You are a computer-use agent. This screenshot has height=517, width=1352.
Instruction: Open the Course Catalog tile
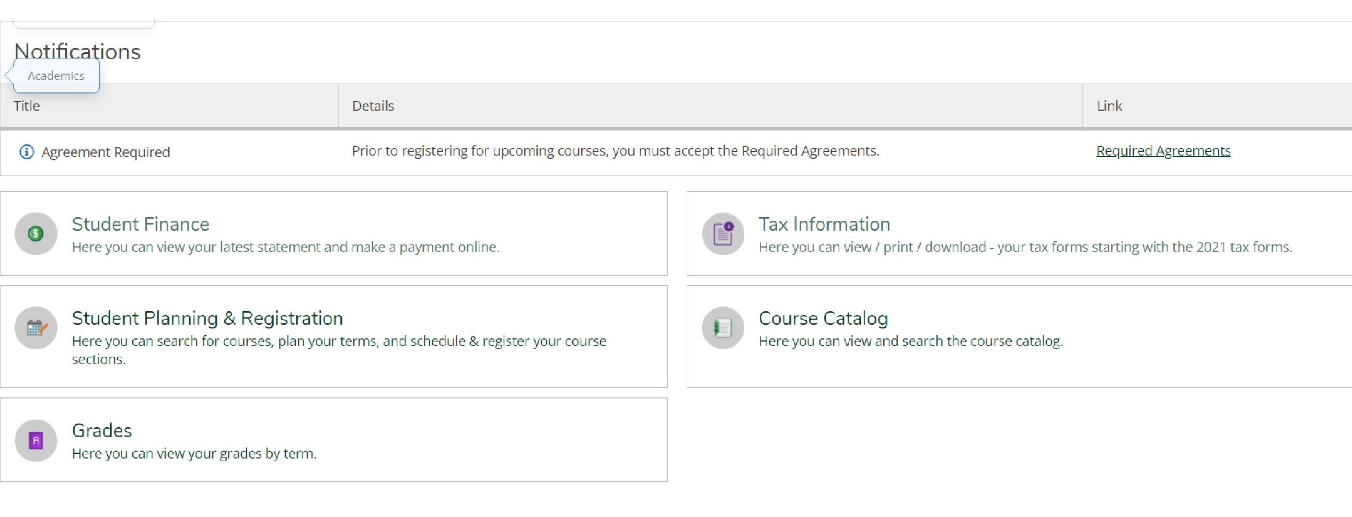point(823,317)
